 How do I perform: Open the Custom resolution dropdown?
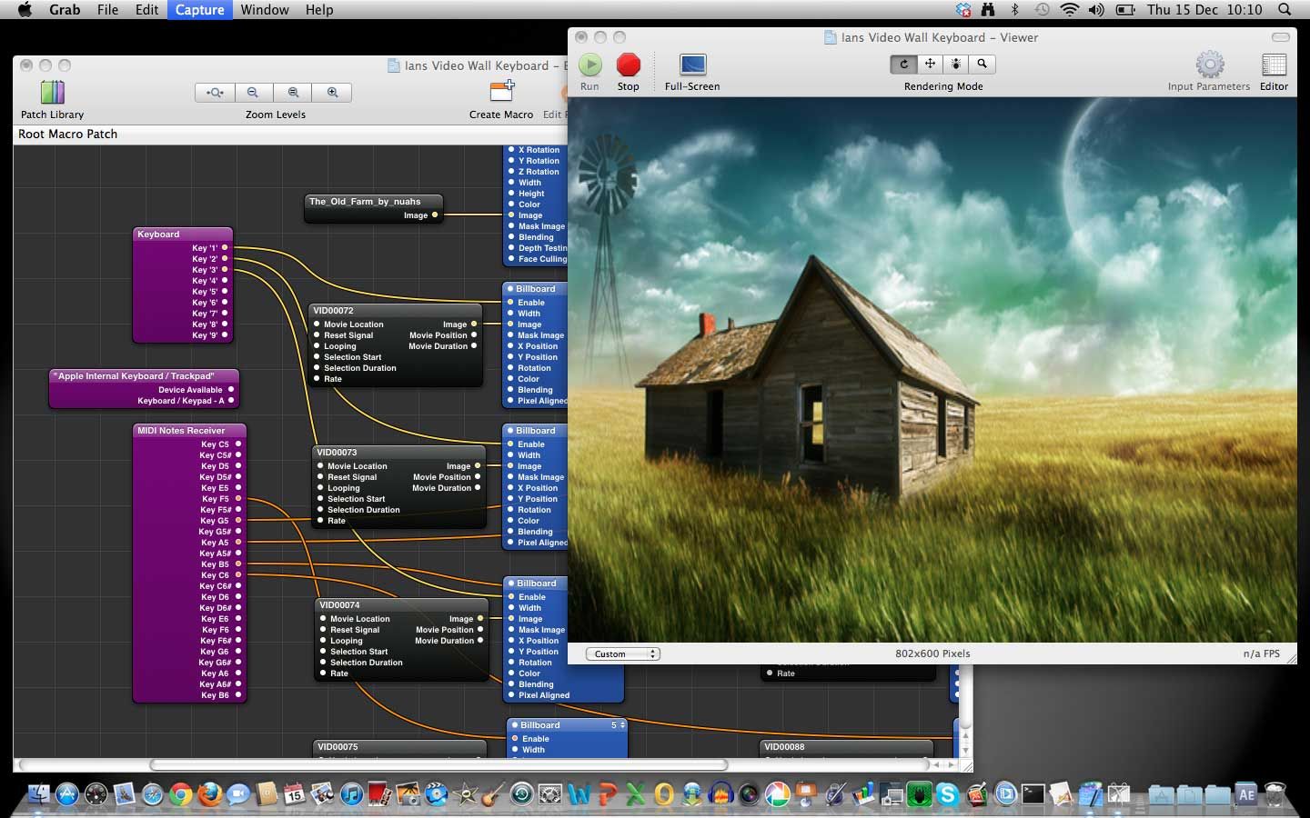tap(622, 653)
